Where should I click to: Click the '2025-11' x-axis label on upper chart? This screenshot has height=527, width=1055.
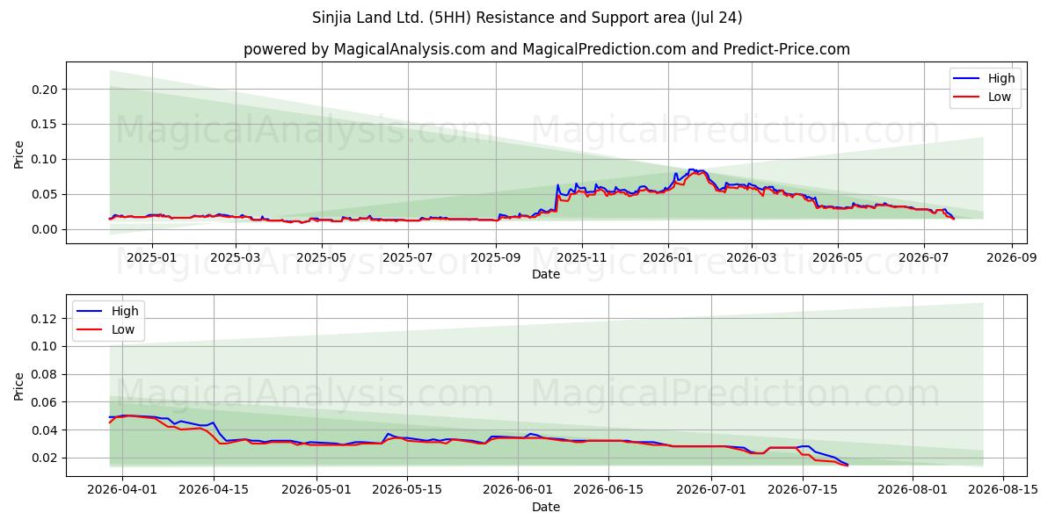[582, 257]
